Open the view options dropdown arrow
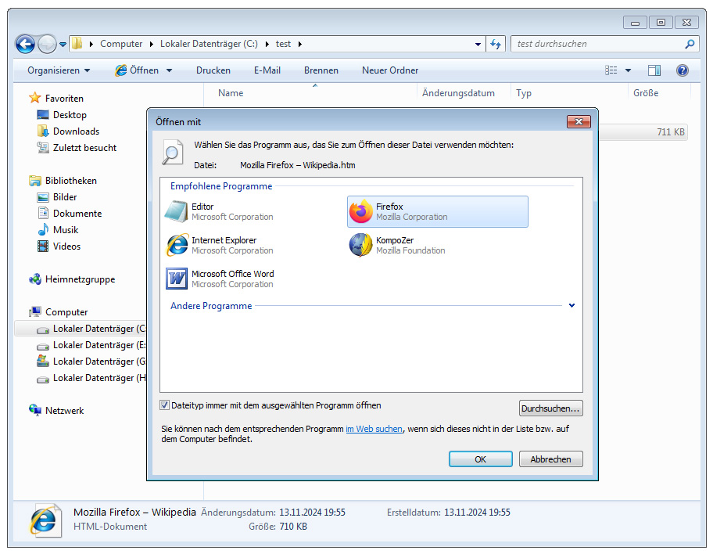The height and width of the screenshot is (554, 713). (x=628, y=70)
